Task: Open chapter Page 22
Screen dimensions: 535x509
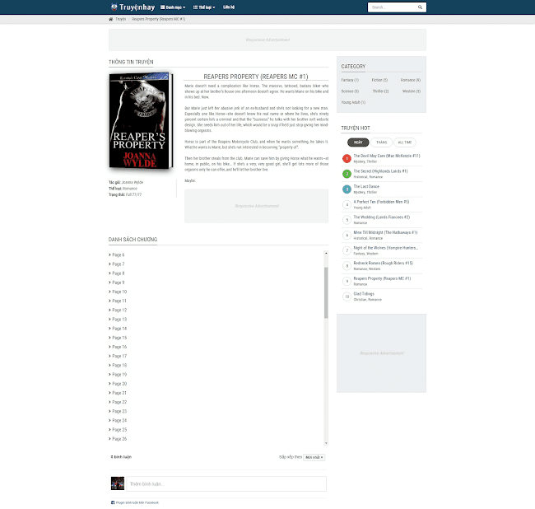Action: [x=119, y=402]
